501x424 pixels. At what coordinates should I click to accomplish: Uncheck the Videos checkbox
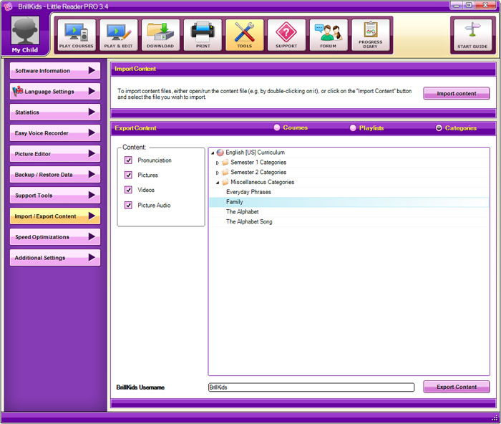click(x=128, y=190)
